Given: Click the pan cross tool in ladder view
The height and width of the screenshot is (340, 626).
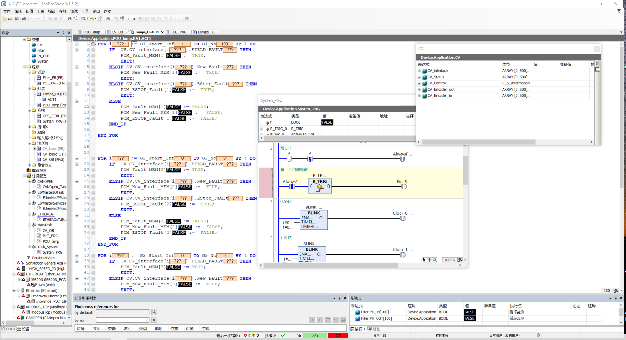Looking at the screenshot, I should pyautogui.click(x=429, y=260).
